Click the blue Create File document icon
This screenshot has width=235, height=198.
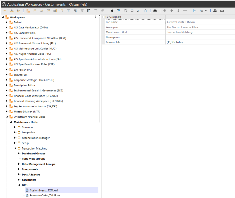click(x=89, y=11)
